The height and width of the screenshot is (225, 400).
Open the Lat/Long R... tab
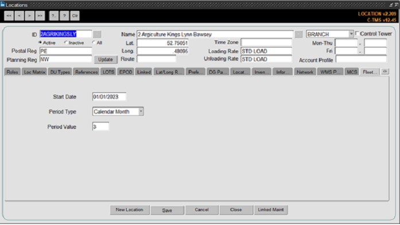[x=169, y=72]
